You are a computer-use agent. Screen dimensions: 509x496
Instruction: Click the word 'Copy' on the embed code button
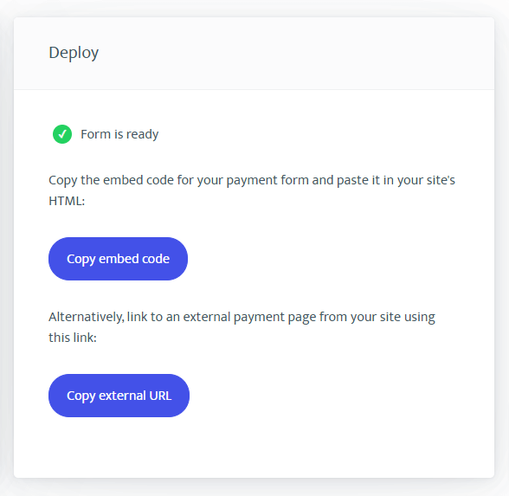point(81,259)
